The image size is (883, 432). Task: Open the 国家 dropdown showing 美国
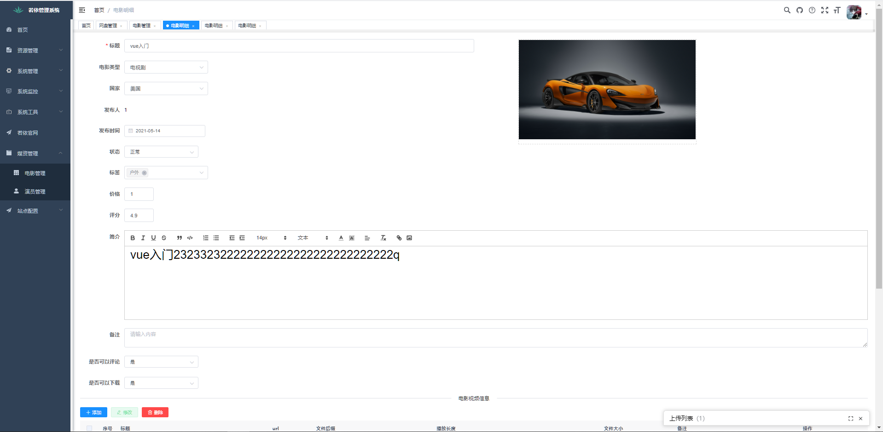pos(166,89)
